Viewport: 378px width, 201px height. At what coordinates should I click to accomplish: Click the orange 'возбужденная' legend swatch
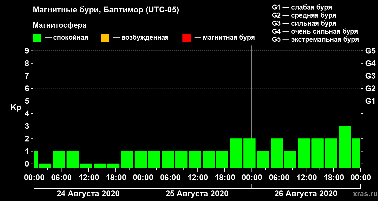click(x=105, y=38)
